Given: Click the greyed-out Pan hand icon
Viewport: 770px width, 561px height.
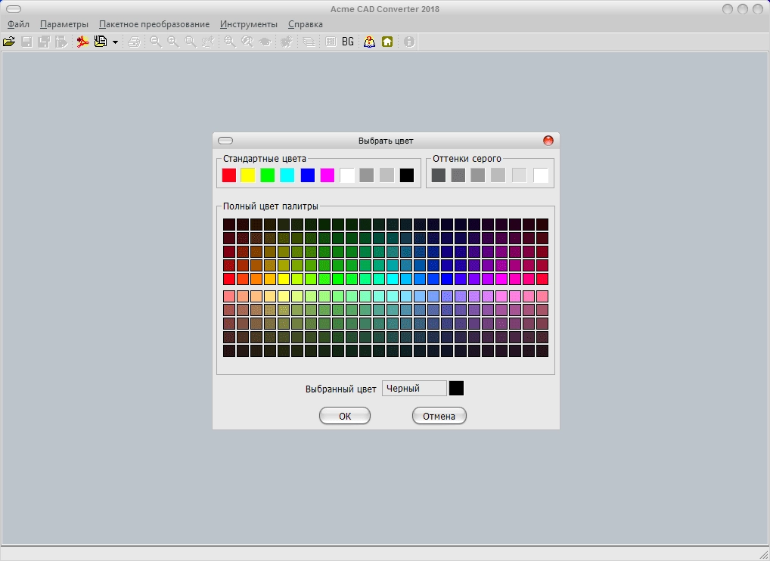Looking at the screenshot, I should 208,42.
